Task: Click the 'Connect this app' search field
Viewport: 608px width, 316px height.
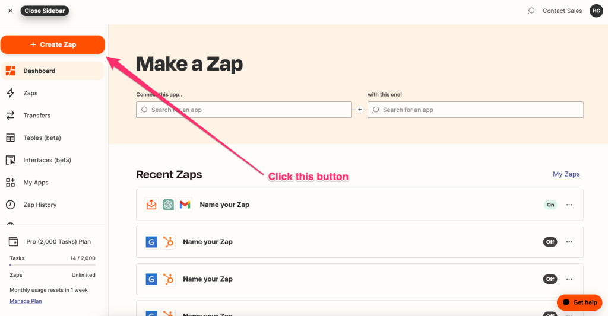Action: tap(244, 110)
